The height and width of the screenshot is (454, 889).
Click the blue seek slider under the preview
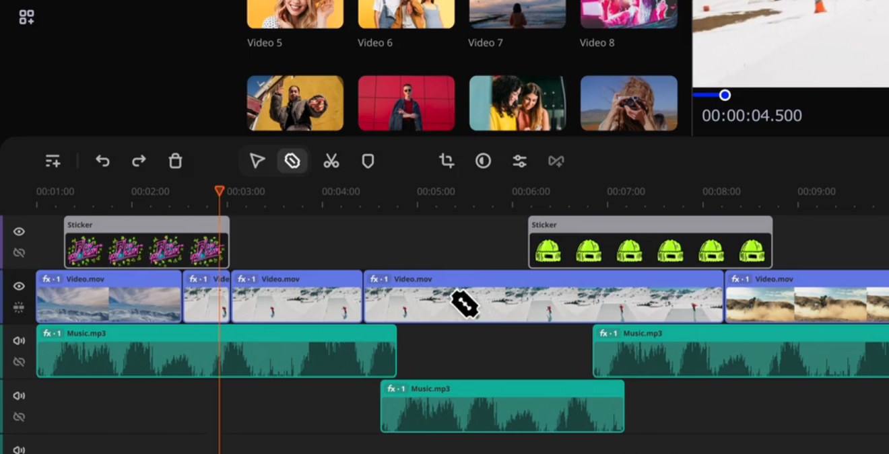[x=724, y=95]
